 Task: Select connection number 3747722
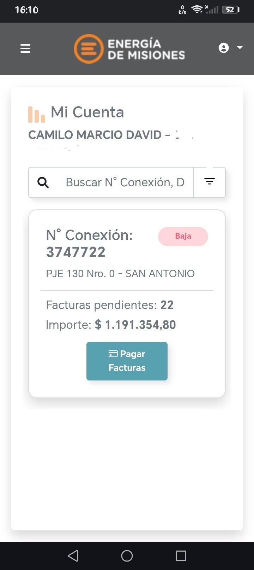click(x=76, y=252)
